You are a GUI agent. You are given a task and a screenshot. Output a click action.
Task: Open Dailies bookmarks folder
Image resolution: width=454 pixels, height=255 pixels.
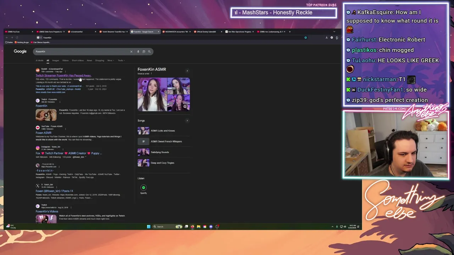click(x=9, y=42)
